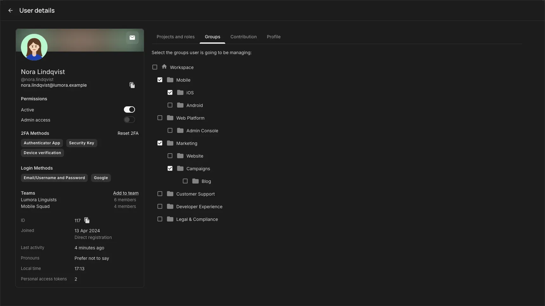Viewport: 545px width, 306px height.
Task: Click the iOS folder icon
Action: 180,92
